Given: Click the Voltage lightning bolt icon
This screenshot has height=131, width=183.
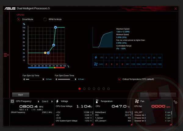Looking at the screenshot, I should pos(57,101).
